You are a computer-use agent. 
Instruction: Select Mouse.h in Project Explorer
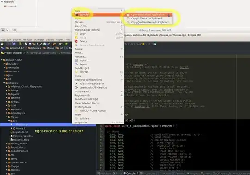coord(19,128)
